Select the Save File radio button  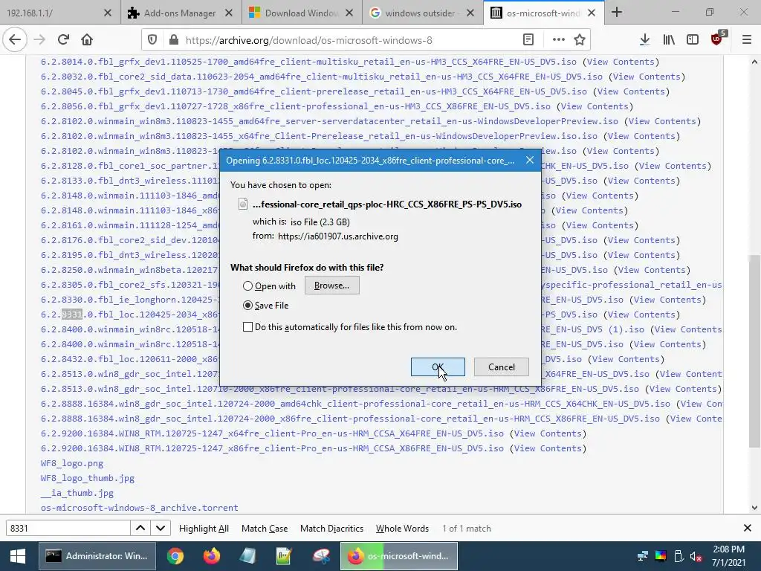point(247,306)
